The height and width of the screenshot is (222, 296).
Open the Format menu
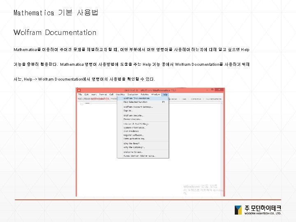pyautogui.click(x=103, y=95)
